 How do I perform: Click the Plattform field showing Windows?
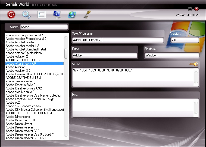click(172, 55)
